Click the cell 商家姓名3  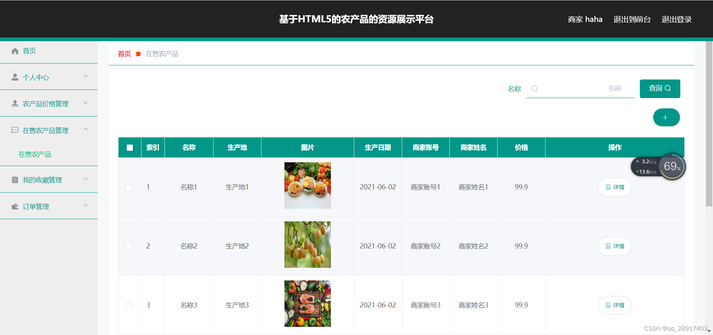click(x=473, y=305)
